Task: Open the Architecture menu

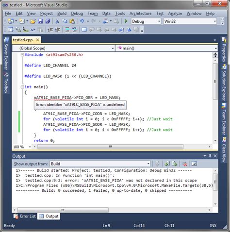Action: coord(140,14)
